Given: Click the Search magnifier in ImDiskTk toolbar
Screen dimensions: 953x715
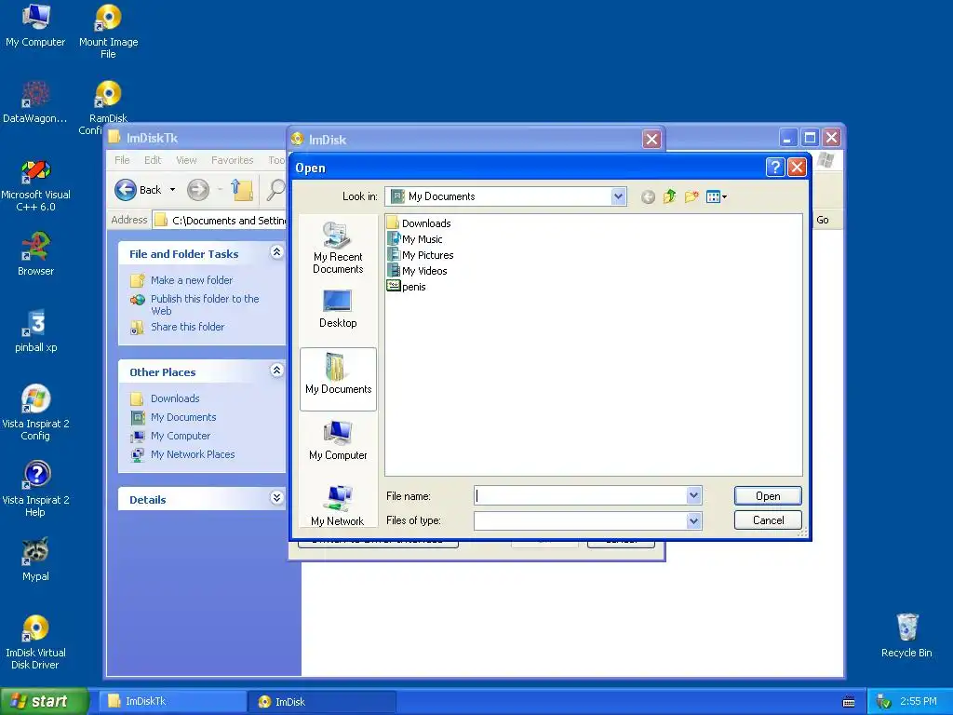Looking at the screenshot, I should [x=275, y=190].
